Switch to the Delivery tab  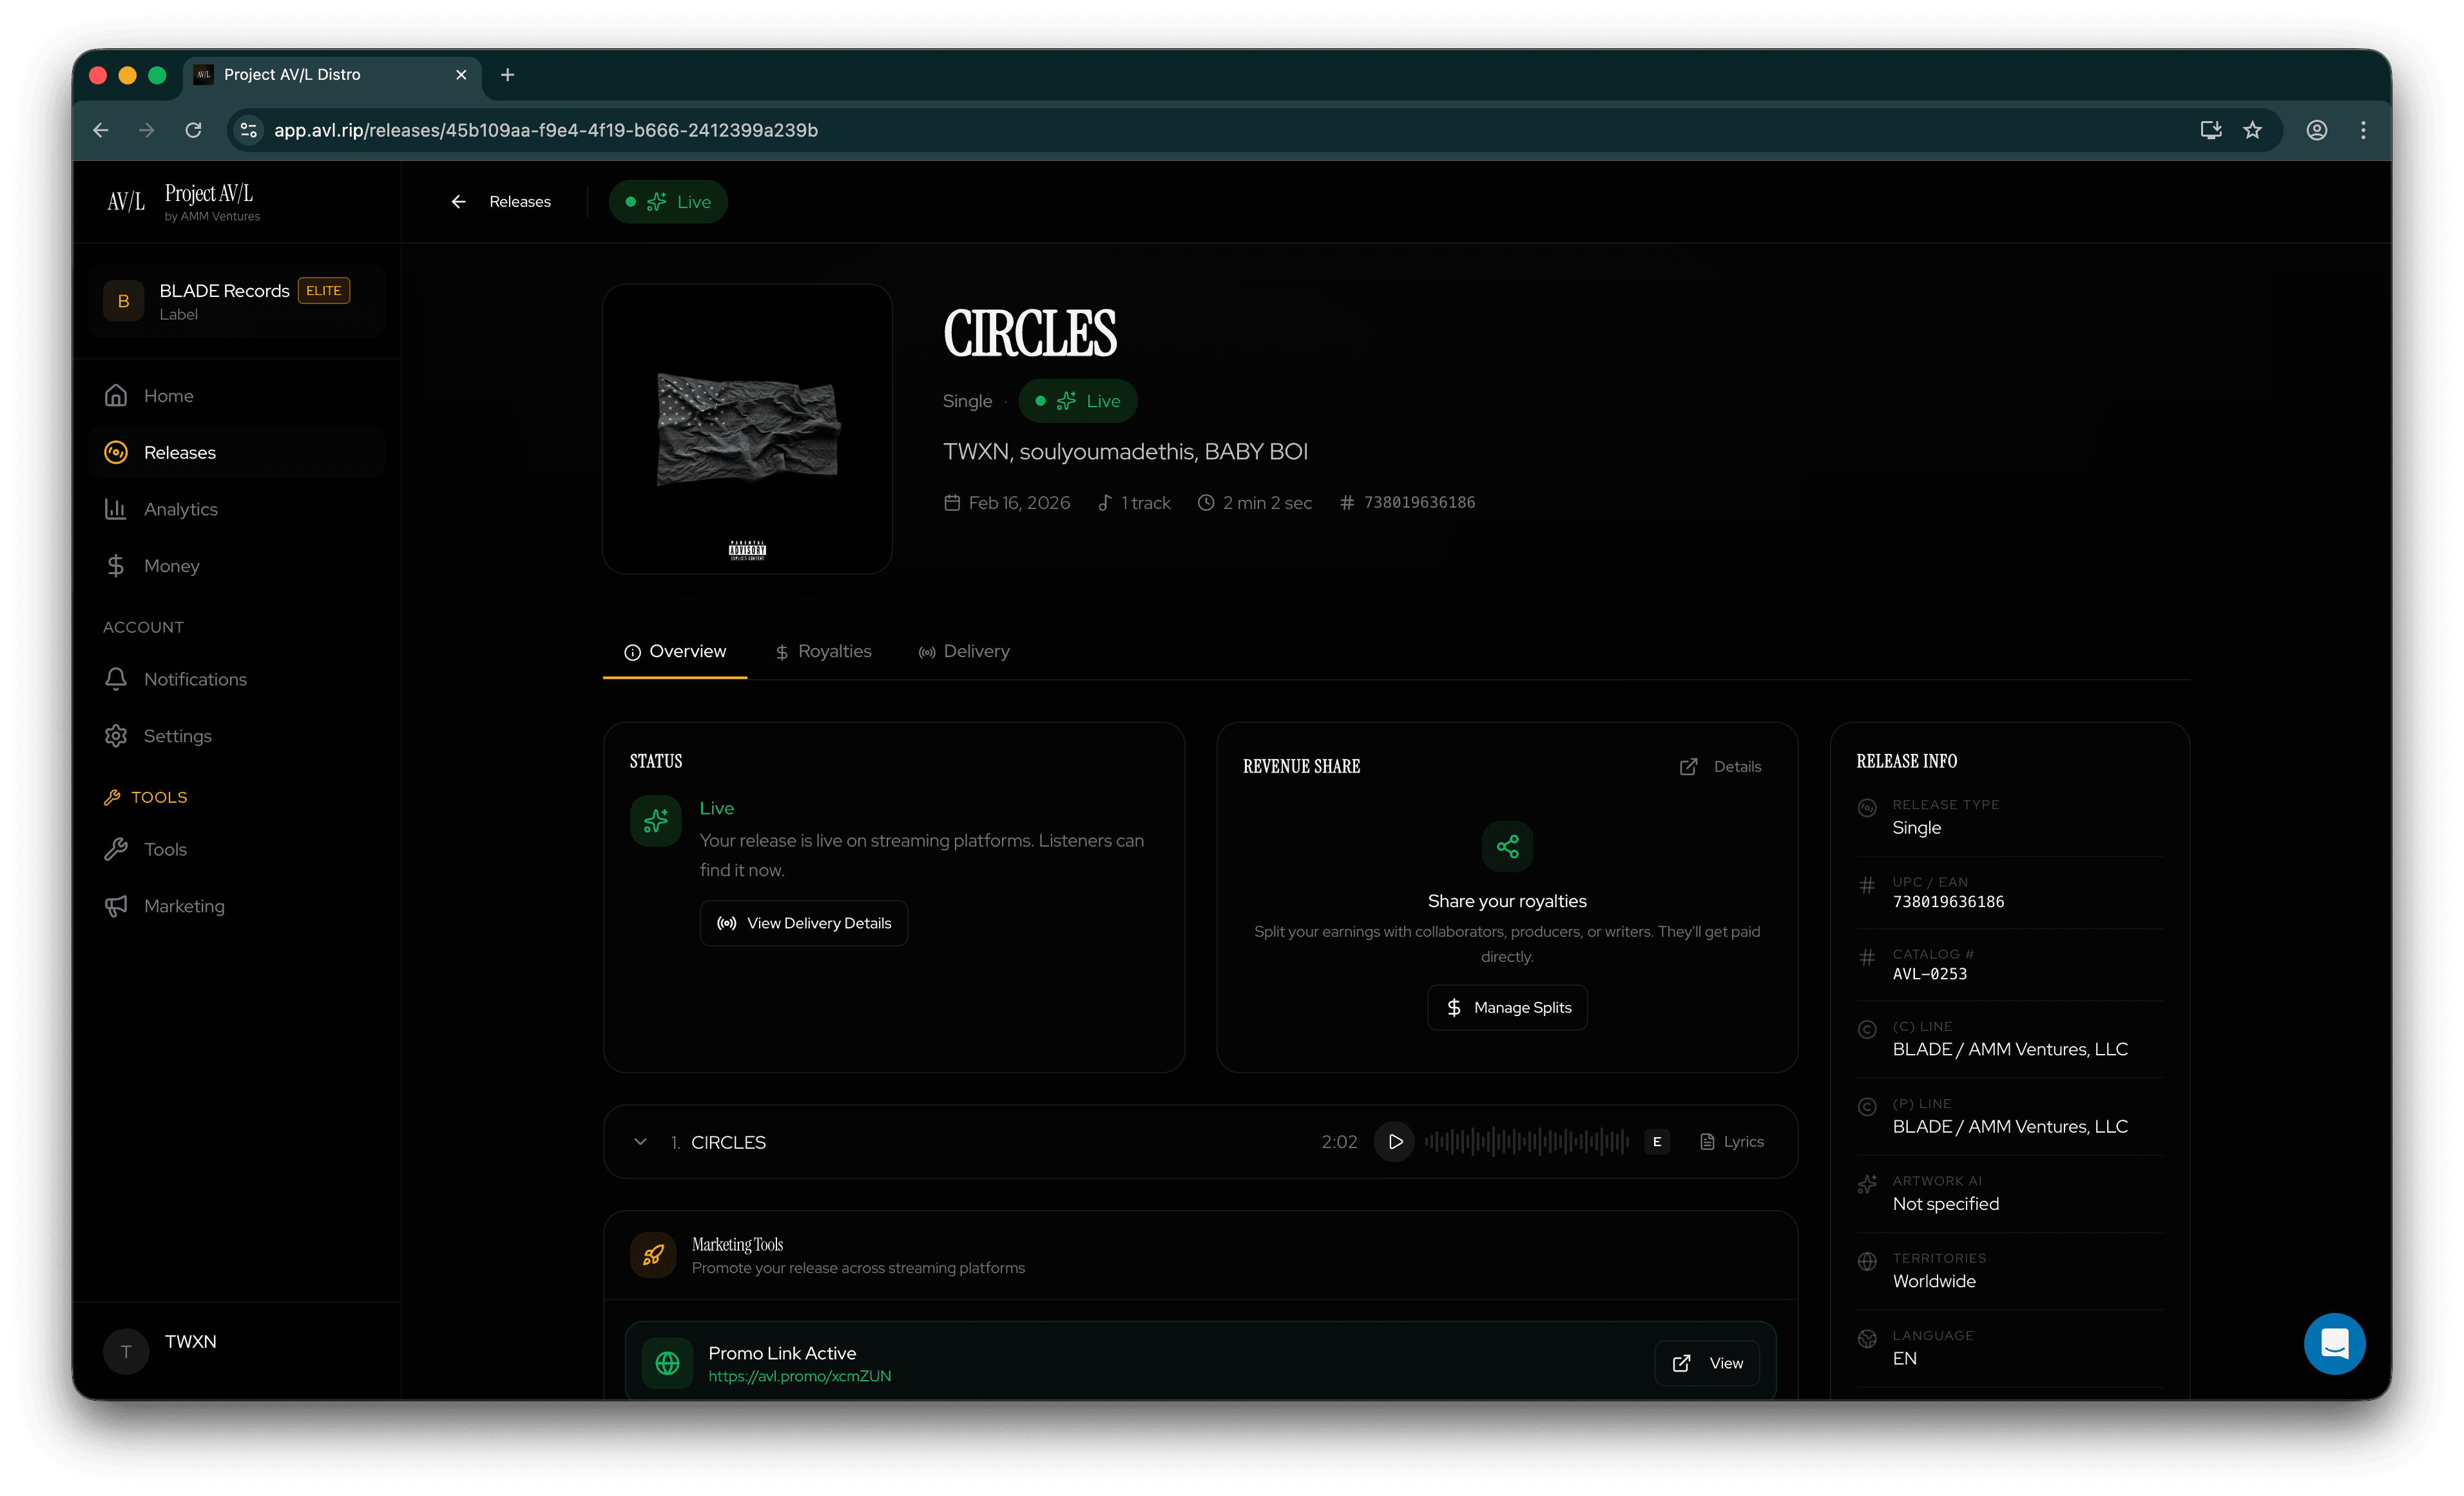(964, 651)
